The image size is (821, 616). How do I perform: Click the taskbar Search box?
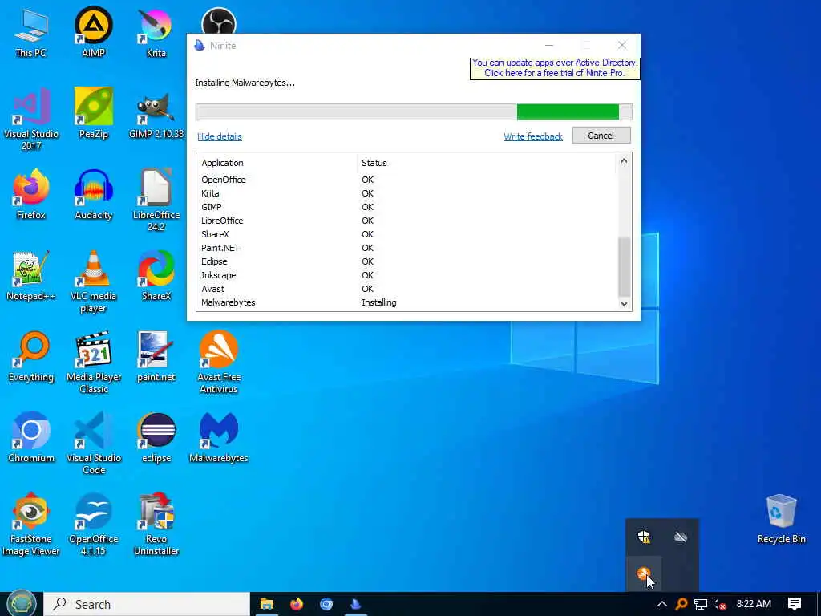pos(147,604)
